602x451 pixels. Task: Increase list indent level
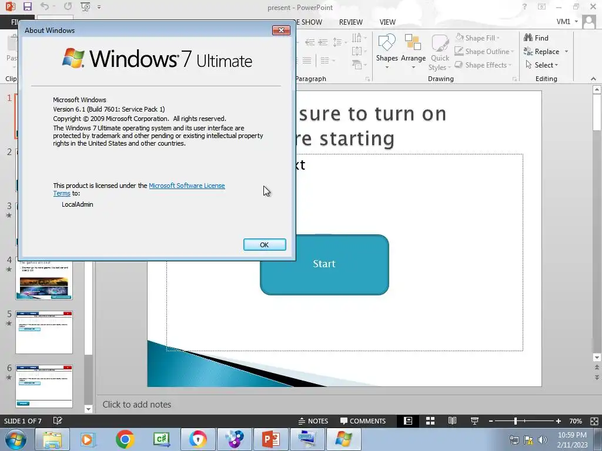(x=323, y=42)
